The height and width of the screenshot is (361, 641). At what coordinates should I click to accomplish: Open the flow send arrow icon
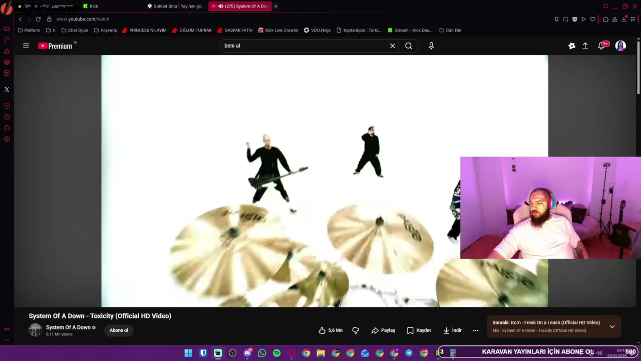[x=583, y=19]
